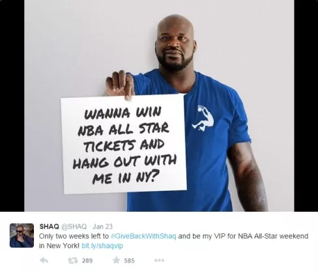
Task: Retweet using the retweet arrows icon
Action: [x=73, y=260]
